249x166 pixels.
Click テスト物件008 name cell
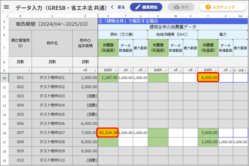(52, 142)
